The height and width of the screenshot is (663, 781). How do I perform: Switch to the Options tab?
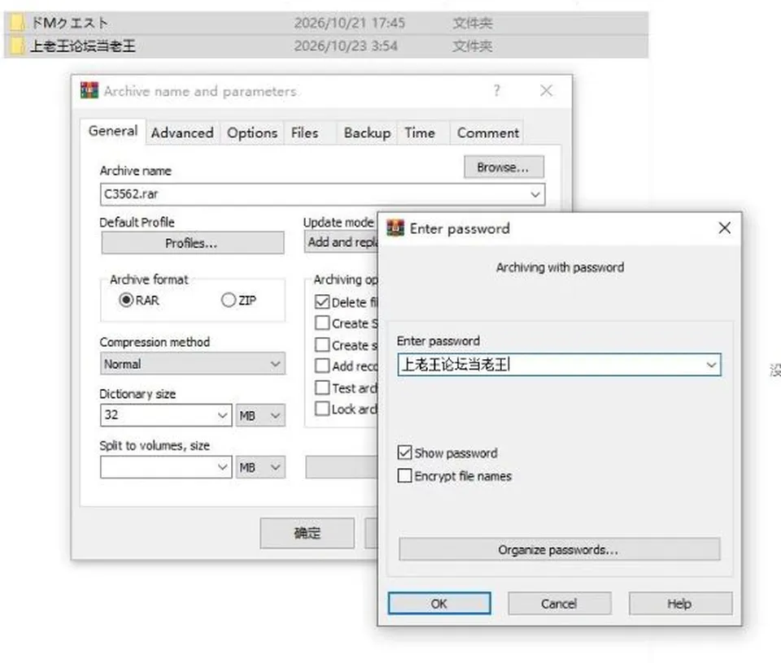pos(252,132)
